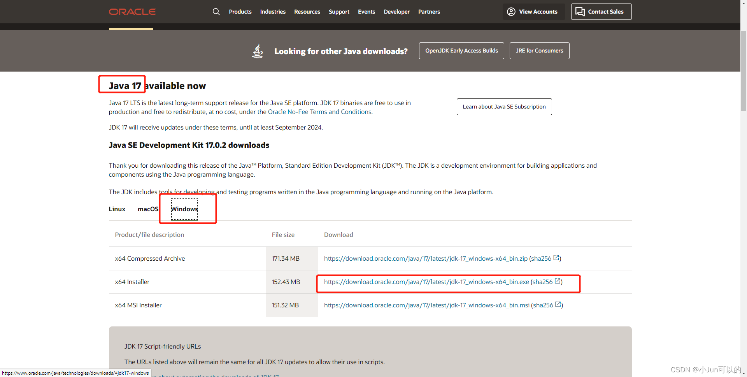Open the Resources menu

[307, 12]
